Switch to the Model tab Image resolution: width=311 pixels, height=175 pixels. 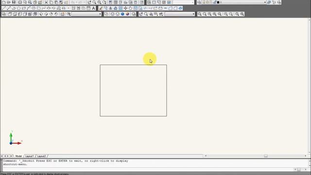[18, 156]
